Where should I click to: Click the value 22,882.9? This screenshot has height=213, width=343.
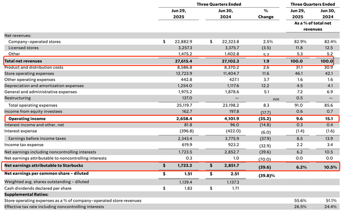pyautogui.click(x=183, y=42)
